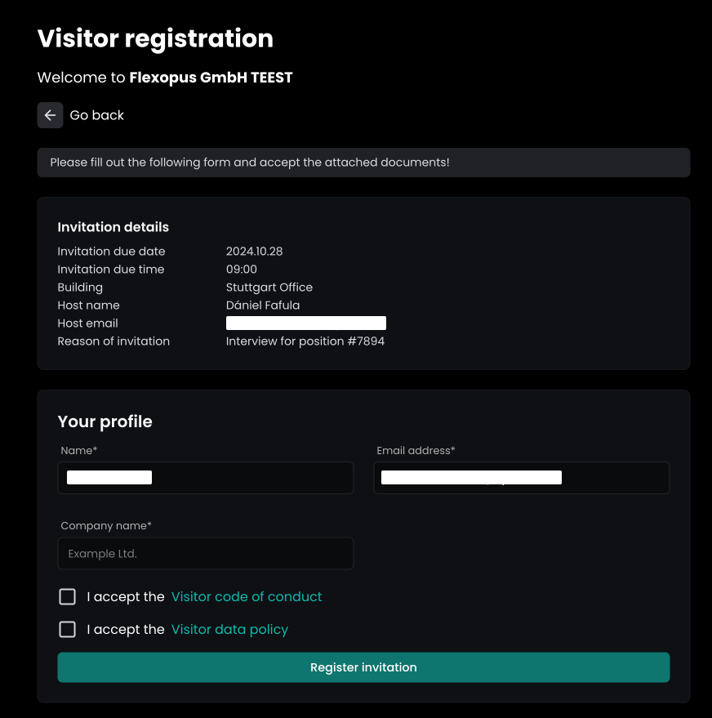Viewport: 712px width, 718px height.
Task: Click the "Company name*" field label
Action: coord(106,525)
